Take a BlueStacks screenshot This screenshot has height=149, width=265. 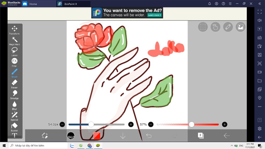(260, 63)
